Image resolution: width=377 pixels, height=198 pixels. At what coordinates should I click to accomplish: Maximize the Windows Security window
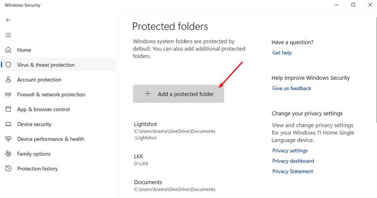coord(353,5)
